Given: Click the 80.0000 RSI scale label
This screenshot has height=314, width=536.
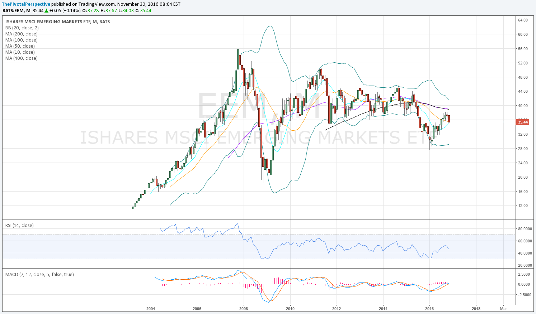Looking at the screenshot, I should tap(525, 229).
